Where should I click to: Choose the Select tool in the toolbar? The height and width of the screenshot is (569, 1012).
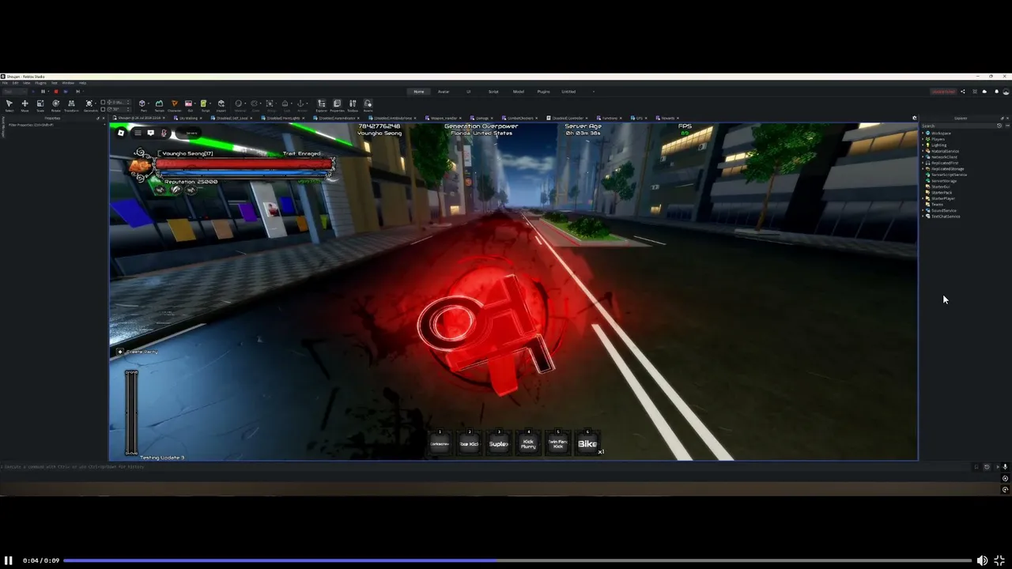click(9, 105)
